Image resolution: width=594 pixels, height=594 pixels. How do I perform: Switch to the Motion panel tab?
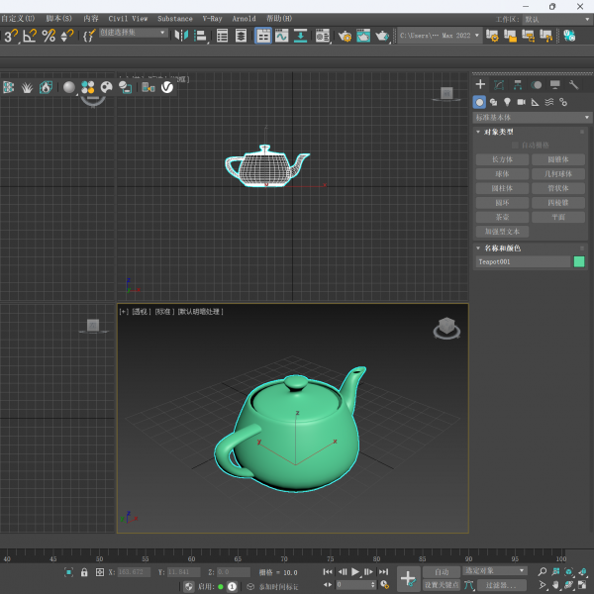point(536,84)
